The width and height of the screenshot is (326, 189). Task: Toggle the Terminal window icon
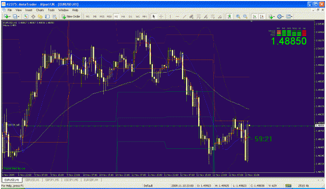(47, 16)
